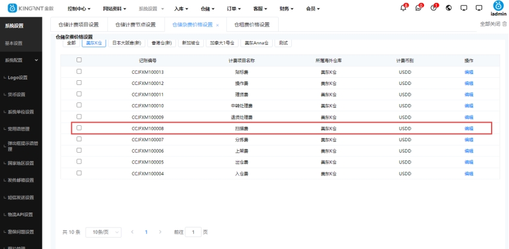Click the trash icon next to 全部关闭

504,24
